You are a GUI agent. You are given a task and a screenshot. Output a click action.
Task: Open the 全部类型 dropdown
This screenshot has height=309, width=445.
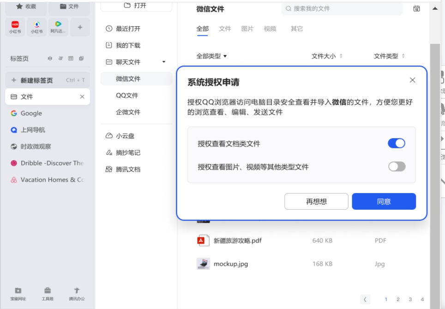(x=211, y=56)
